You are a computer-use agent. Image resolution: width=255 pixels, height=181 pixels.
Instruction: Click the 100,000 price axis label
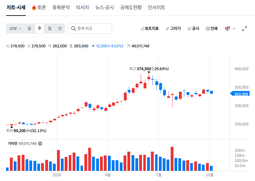(x=241, y=124)
